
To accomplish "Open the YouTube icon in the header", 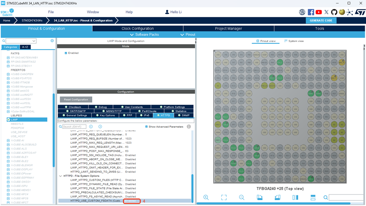I will point(319,12).
